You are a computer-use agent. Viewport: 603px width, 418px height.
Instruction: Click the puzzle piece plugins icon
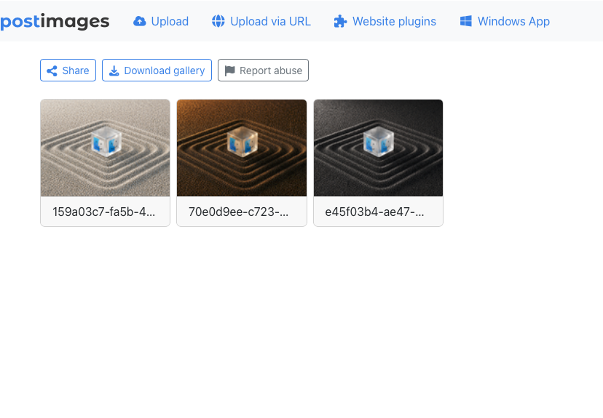(x=340, y=22)
